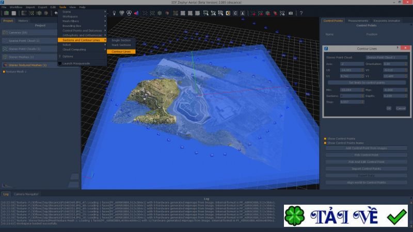Click the Max value spinner arrows
The height and width of the screenshot is (232, 413).
[406, 90]
